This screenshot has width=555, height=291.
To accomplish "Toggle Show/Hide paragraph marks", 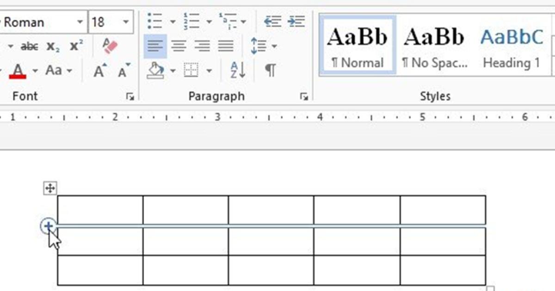I will coord(270,71).
